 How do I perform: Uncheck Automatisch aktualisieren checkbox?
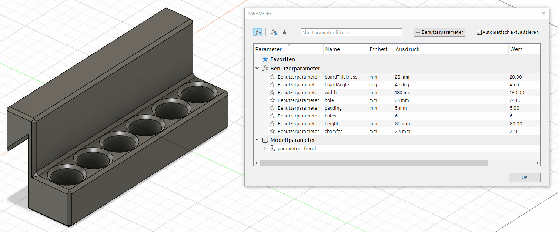pyautogui.click(x=479, y=32)
